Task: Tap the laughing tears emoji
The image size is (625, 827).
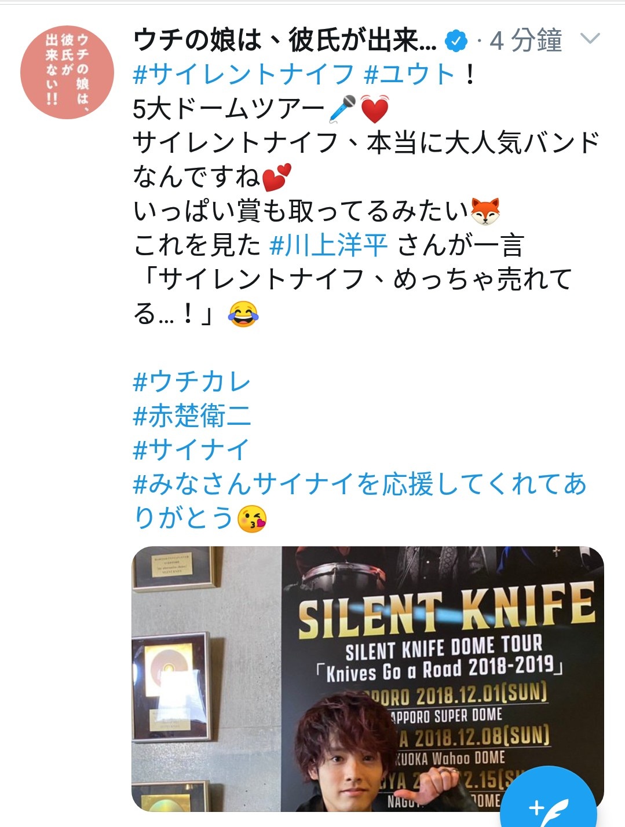Action: point(243,314)
